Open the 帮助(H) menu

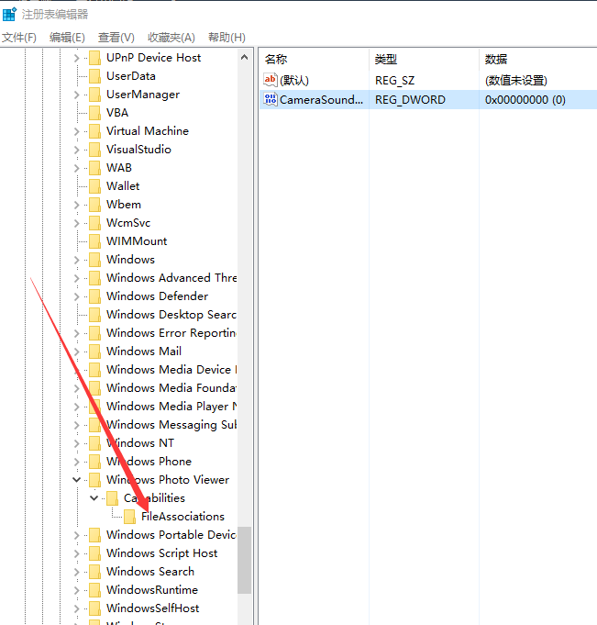227,38
